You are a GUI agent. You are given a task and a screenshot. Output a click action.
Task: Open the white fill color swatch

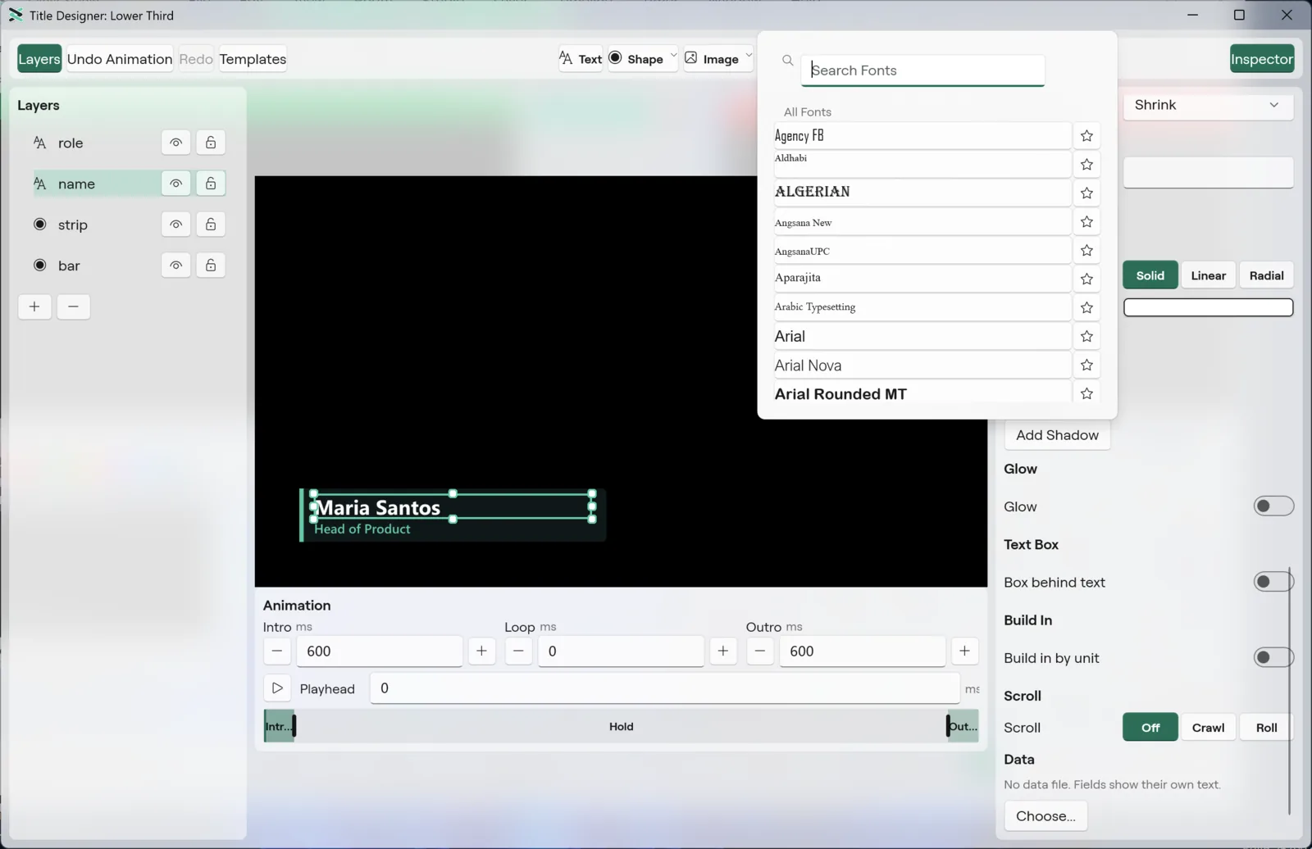(1208, 307)
